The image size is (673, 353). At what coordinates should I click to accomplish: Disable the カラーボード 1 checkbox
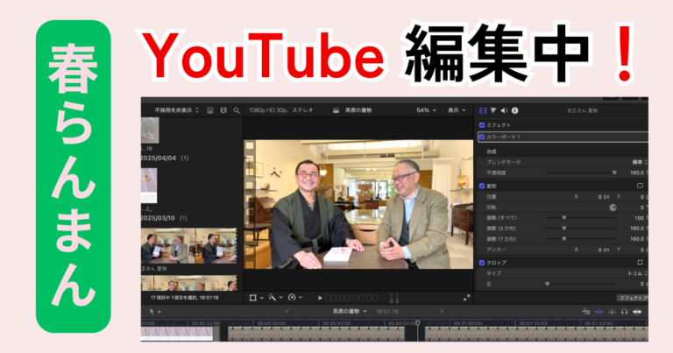(482, 138)
